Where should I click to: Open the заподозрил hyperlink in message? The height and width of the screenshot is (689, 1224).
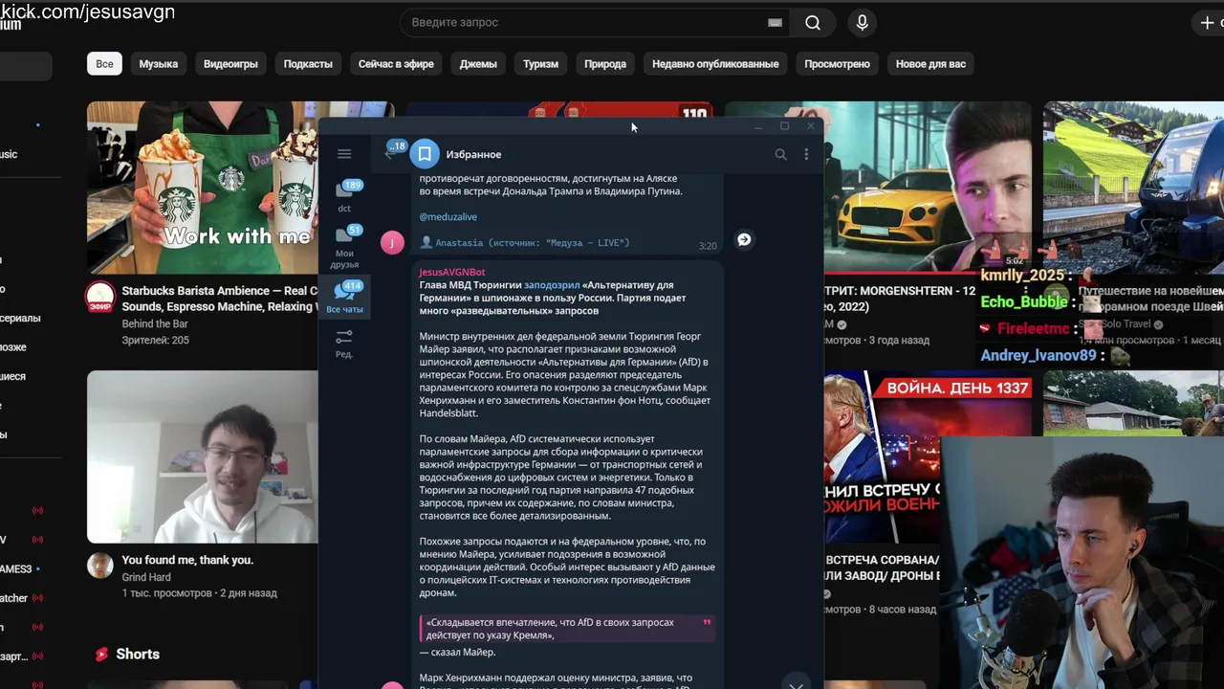pyautogui.click(x=552, y=285)
